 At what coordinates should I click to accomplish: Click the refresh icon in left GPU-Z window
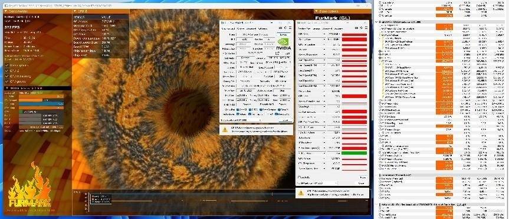(x=285, y=28)
